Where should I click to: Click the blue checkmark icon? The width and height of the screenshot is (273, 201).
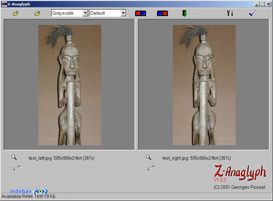tap(252, 13)
